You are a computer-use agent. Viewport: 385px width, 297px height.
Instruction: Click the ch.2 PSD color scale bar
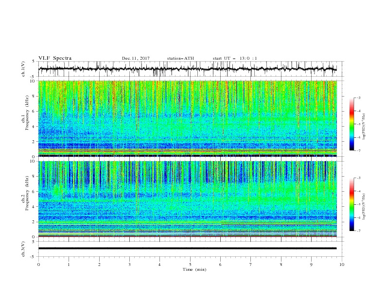pyautogui.click(x=351, y=204)
